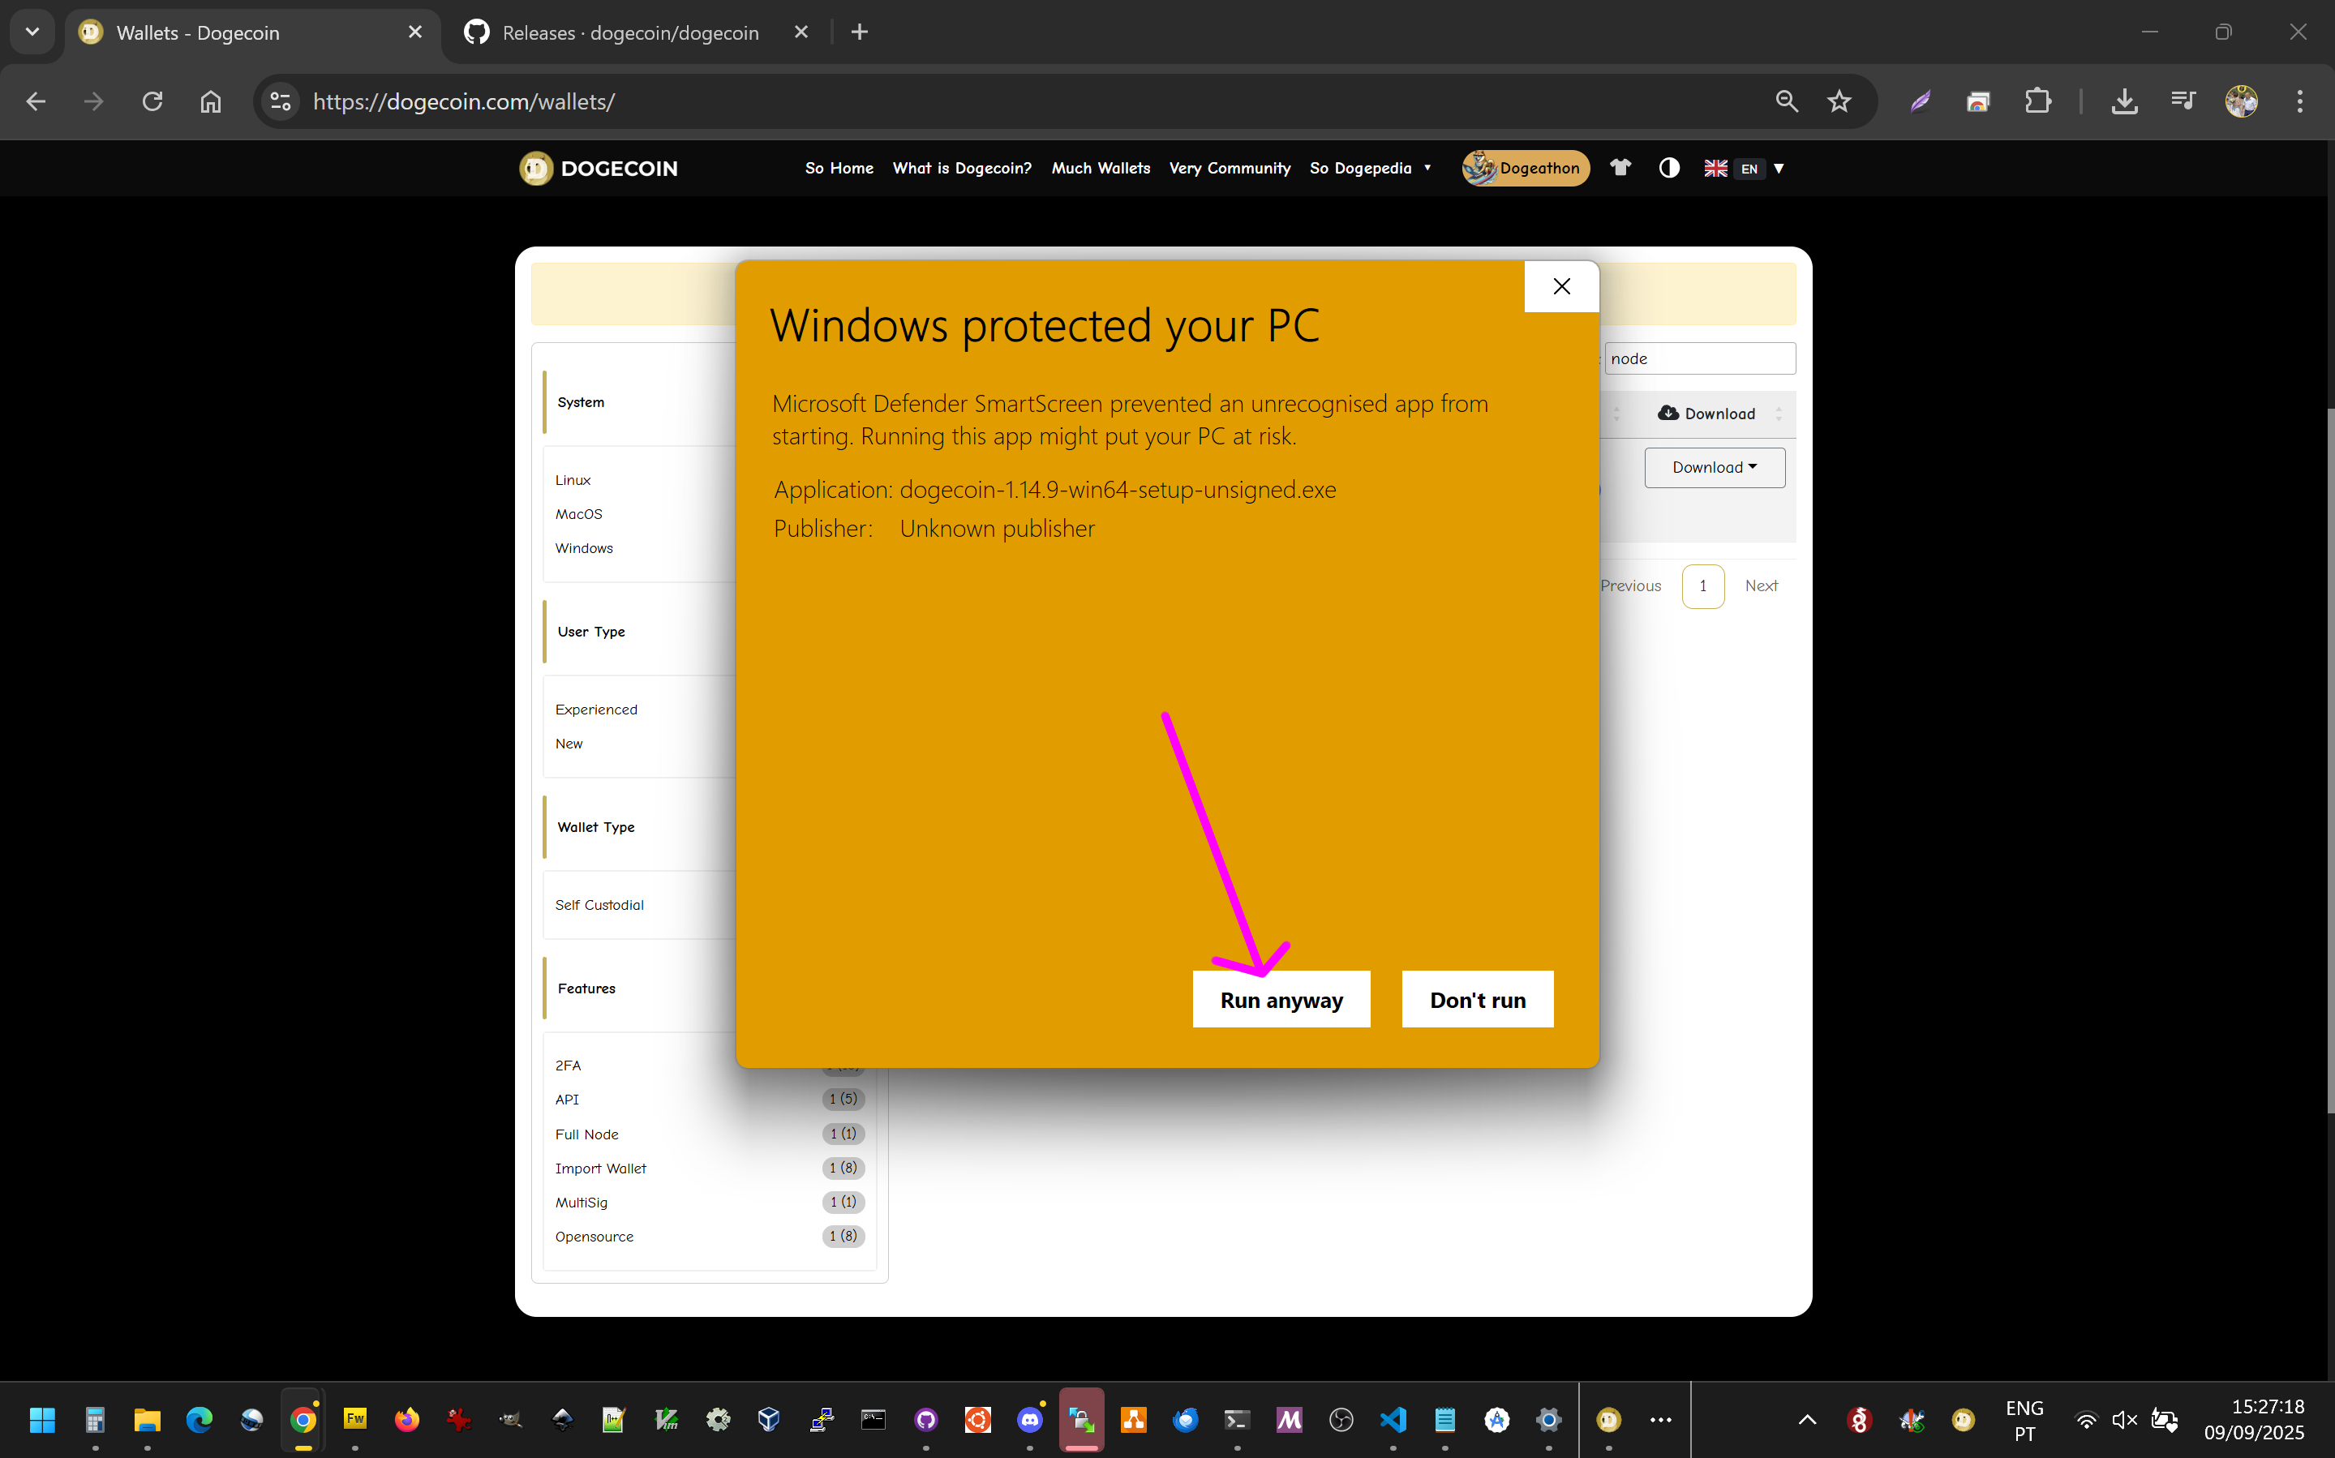The height and width of the screenshot is (1458, 2335).
Task: Open Much Wallets menu item
Action: pyautogui.click(x=1101, y=168)
